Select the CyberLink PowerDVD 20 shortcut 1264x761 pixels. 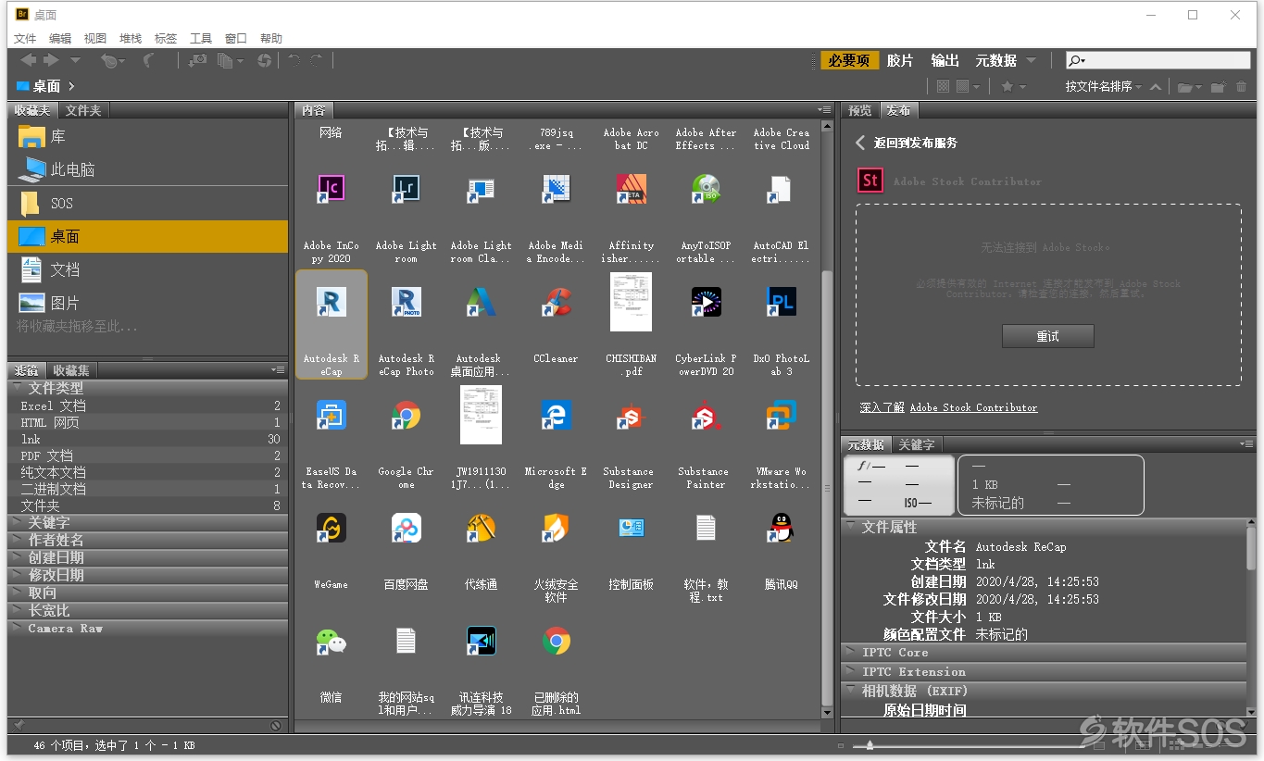706,301
